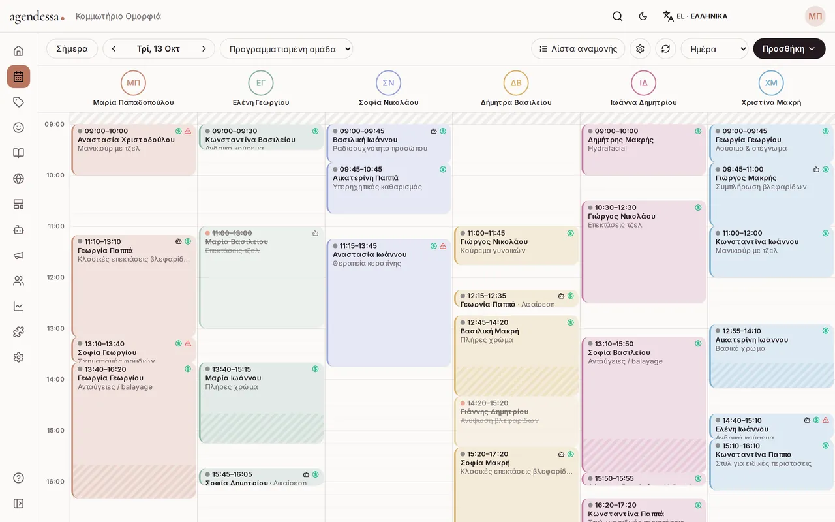Screen dimensions: 835x522
Task: Open the smiley clients icon in sidebar
Action: (18, 127)
